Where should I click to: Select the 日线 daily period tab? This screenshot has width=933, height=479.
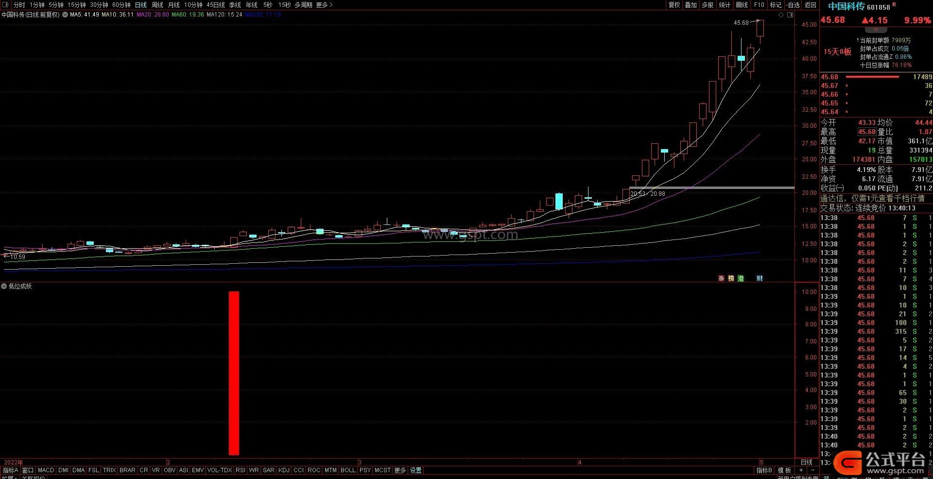pos(141,5)
